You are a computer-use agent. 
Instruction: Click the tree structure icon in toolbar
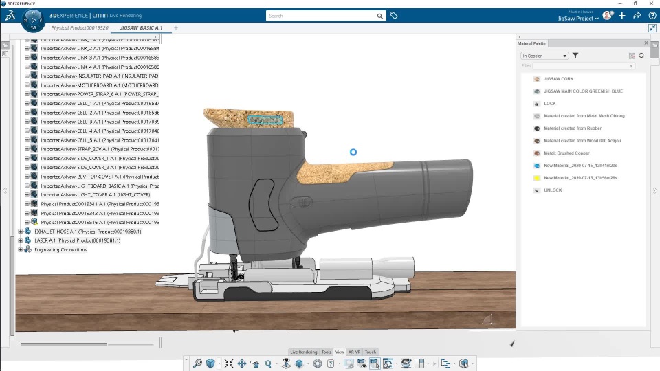(445, 363)
